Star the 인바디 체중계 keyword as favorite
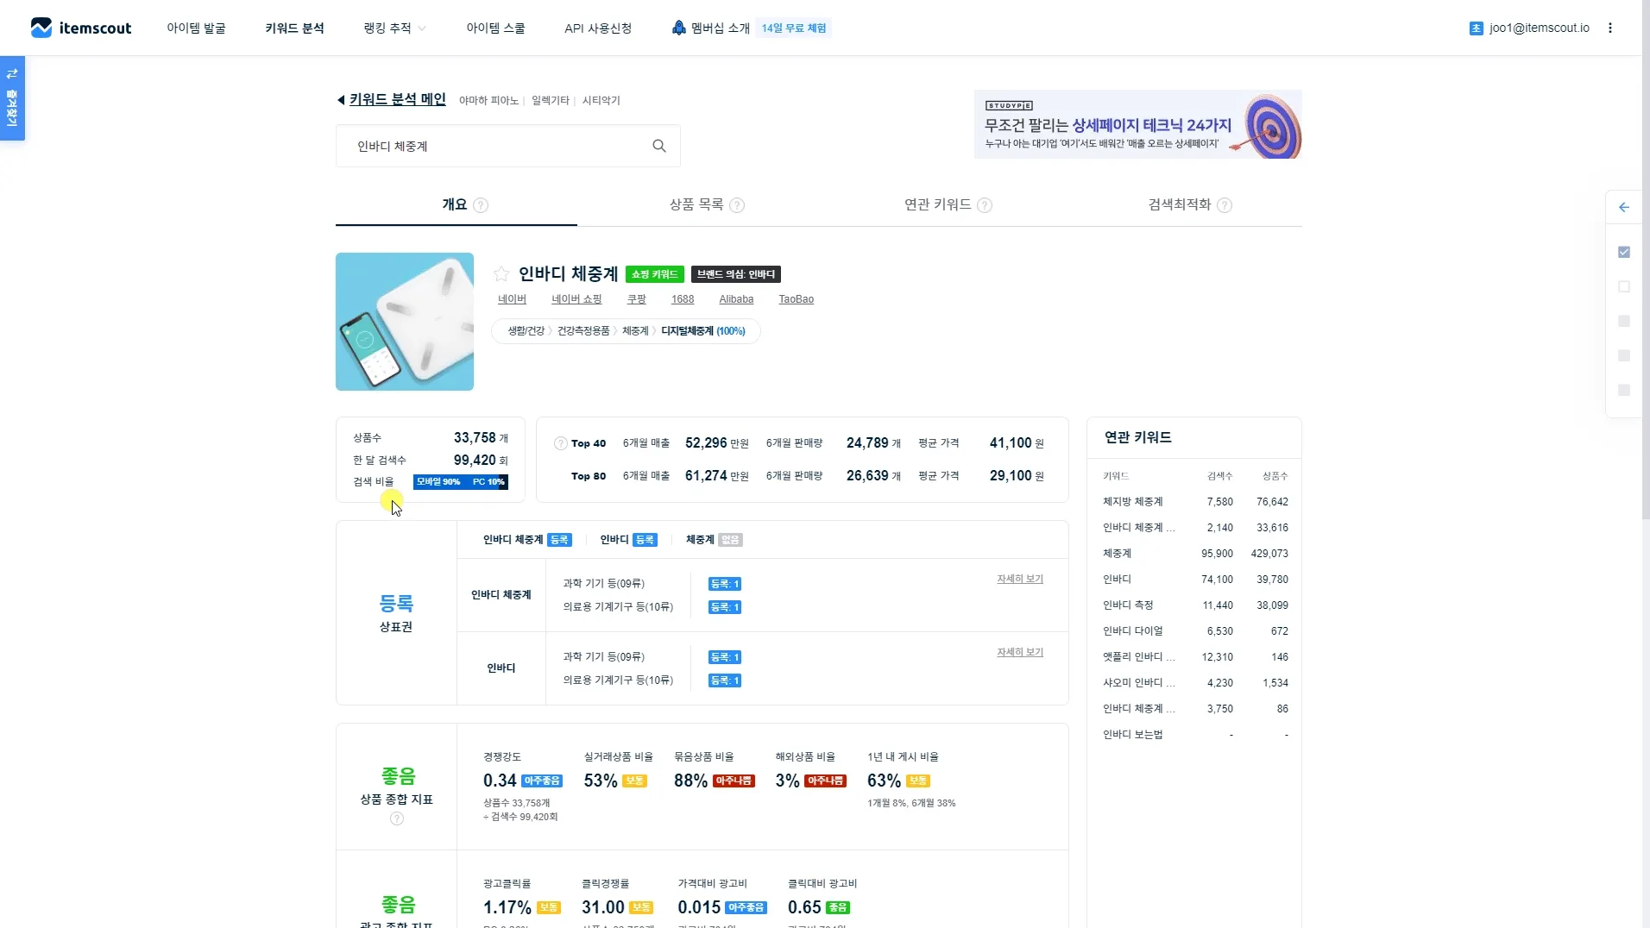 [x=501, y=274]
